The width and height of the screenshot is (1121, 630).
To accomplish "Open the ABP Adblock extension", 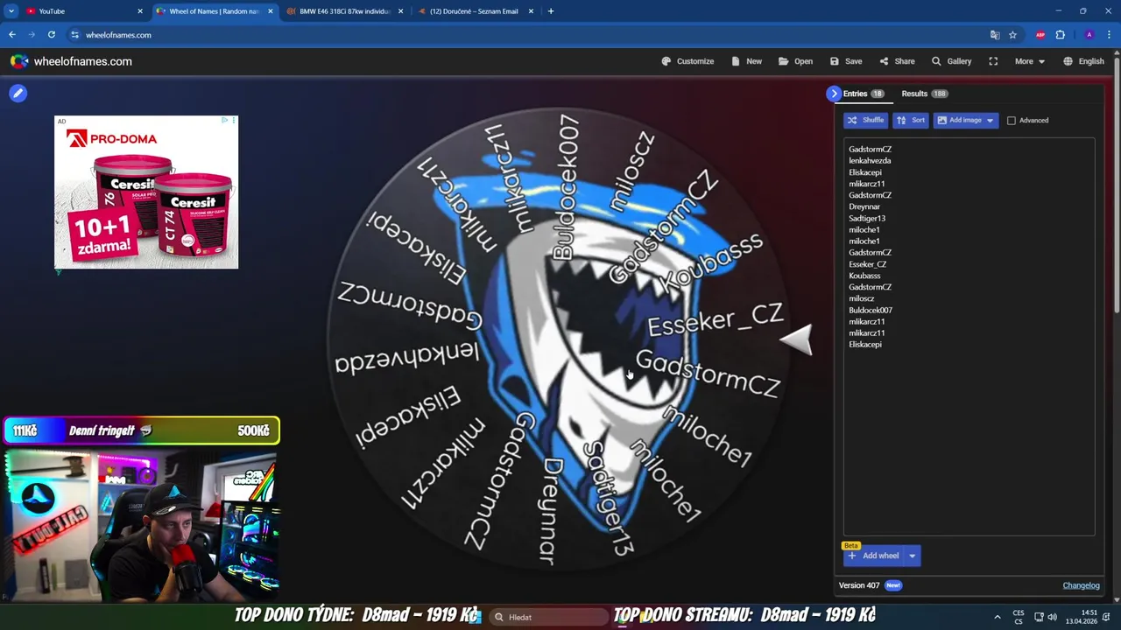I will 1040,35.
